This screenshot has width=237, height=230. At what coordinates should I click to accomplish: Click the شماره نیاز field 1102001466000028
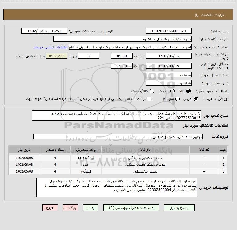(x=169, y=31)
